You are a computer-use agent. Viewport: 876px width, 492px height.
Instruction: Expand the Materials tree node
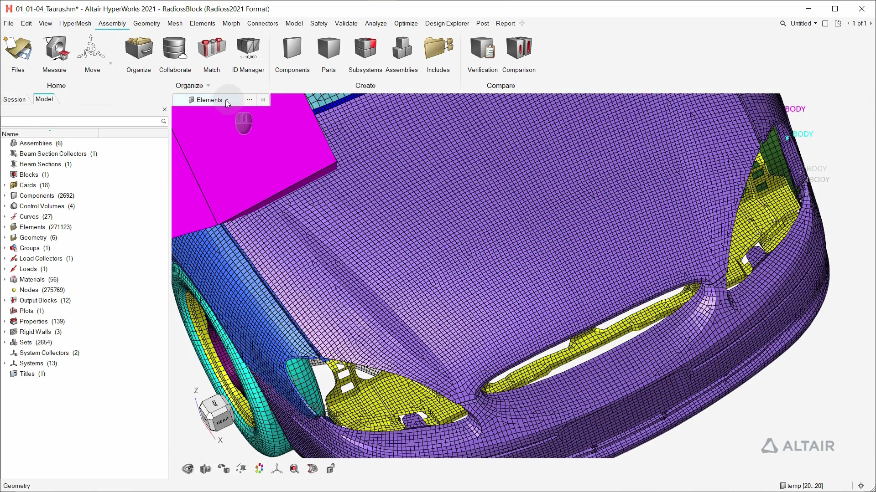5,279
